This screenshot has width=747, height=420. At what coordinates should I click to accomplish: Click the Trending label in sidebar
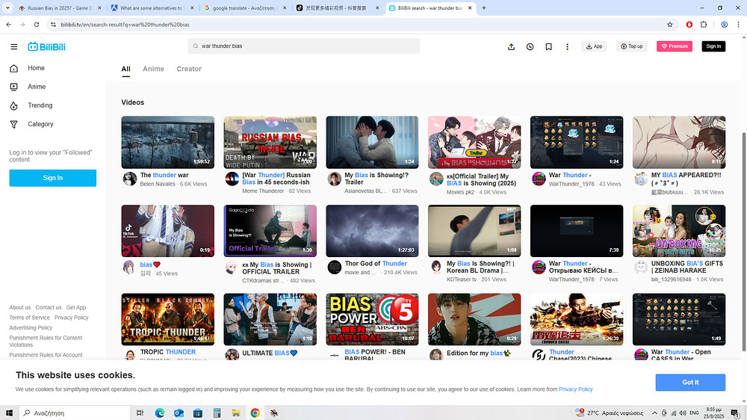[40, 105]
